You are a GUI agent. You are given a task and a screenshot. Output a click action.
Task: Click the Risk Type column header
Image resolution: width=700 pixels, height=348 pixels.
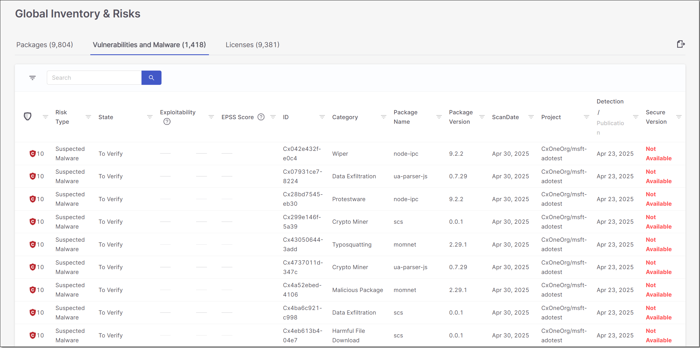pyautogui.click(x=62, y=117)
